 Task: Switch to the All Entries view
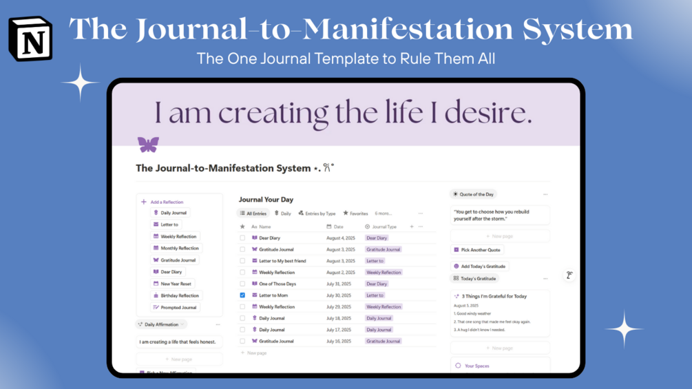[x=253, y=213]
